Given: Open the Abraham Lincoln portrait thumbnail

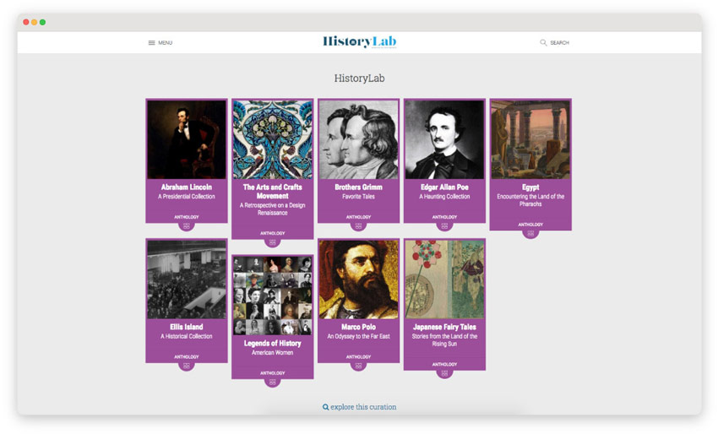Looking at the screenshot, I should (187, 139).
